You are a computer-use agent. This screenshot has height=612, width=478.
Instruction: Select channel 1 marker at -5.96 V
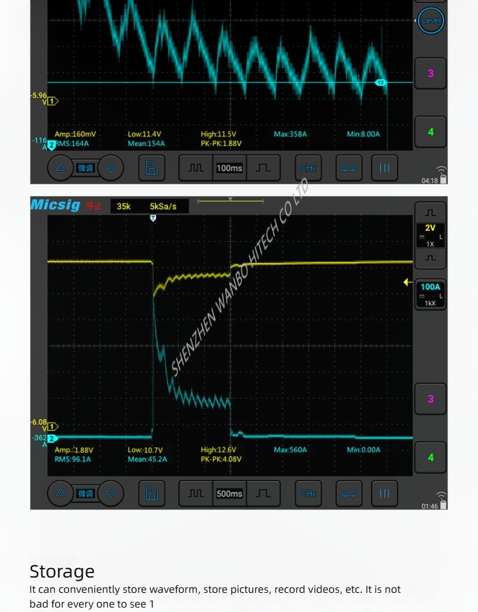tap(53, 101)
